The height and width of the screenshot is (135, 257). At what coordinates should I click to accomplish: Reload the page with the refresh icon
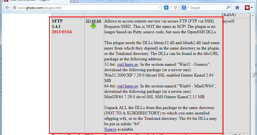click(175, 8)
